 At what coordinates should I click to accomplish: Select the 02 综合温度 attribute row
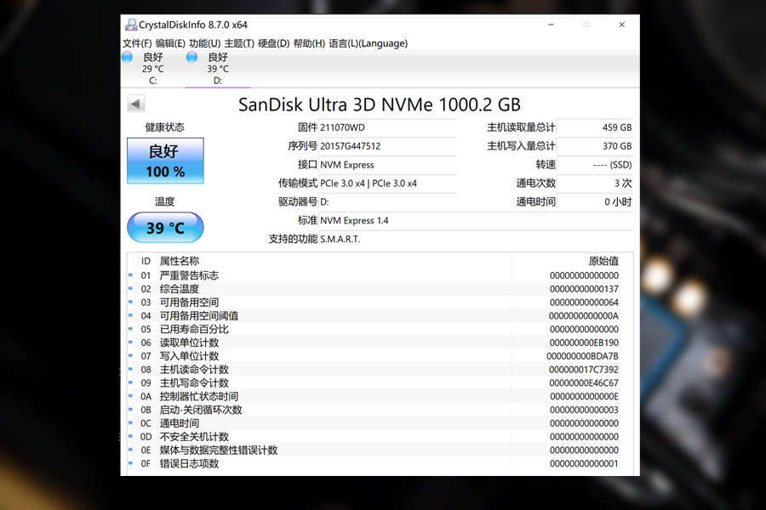(340, 289)
